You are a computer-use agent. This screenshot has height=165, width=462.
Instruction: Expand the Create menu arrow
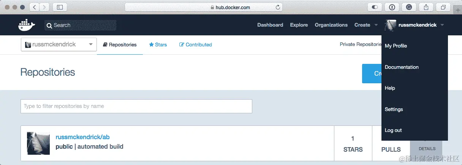(376, 25)
